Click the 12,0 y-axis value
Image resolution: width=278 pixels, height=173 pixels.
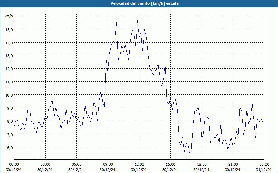point(9,69)
